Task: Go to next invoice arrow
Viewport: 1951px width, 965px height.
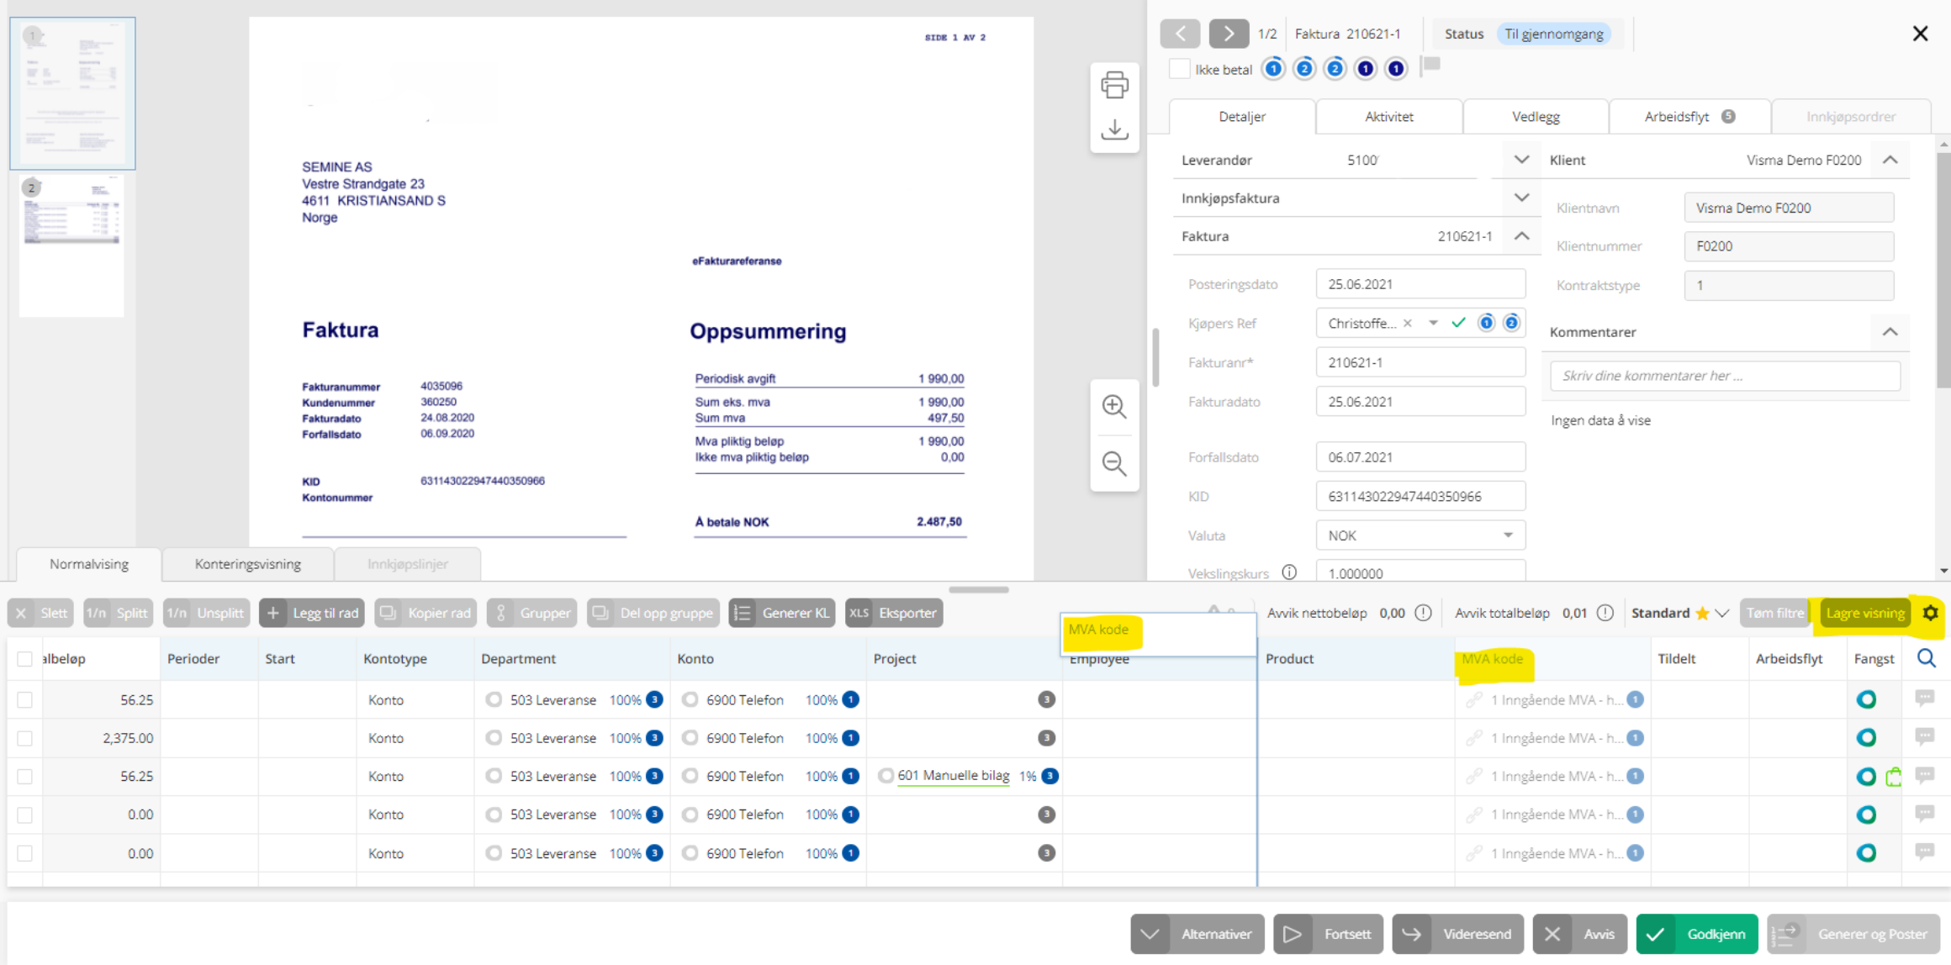Action: [1229, 34]
